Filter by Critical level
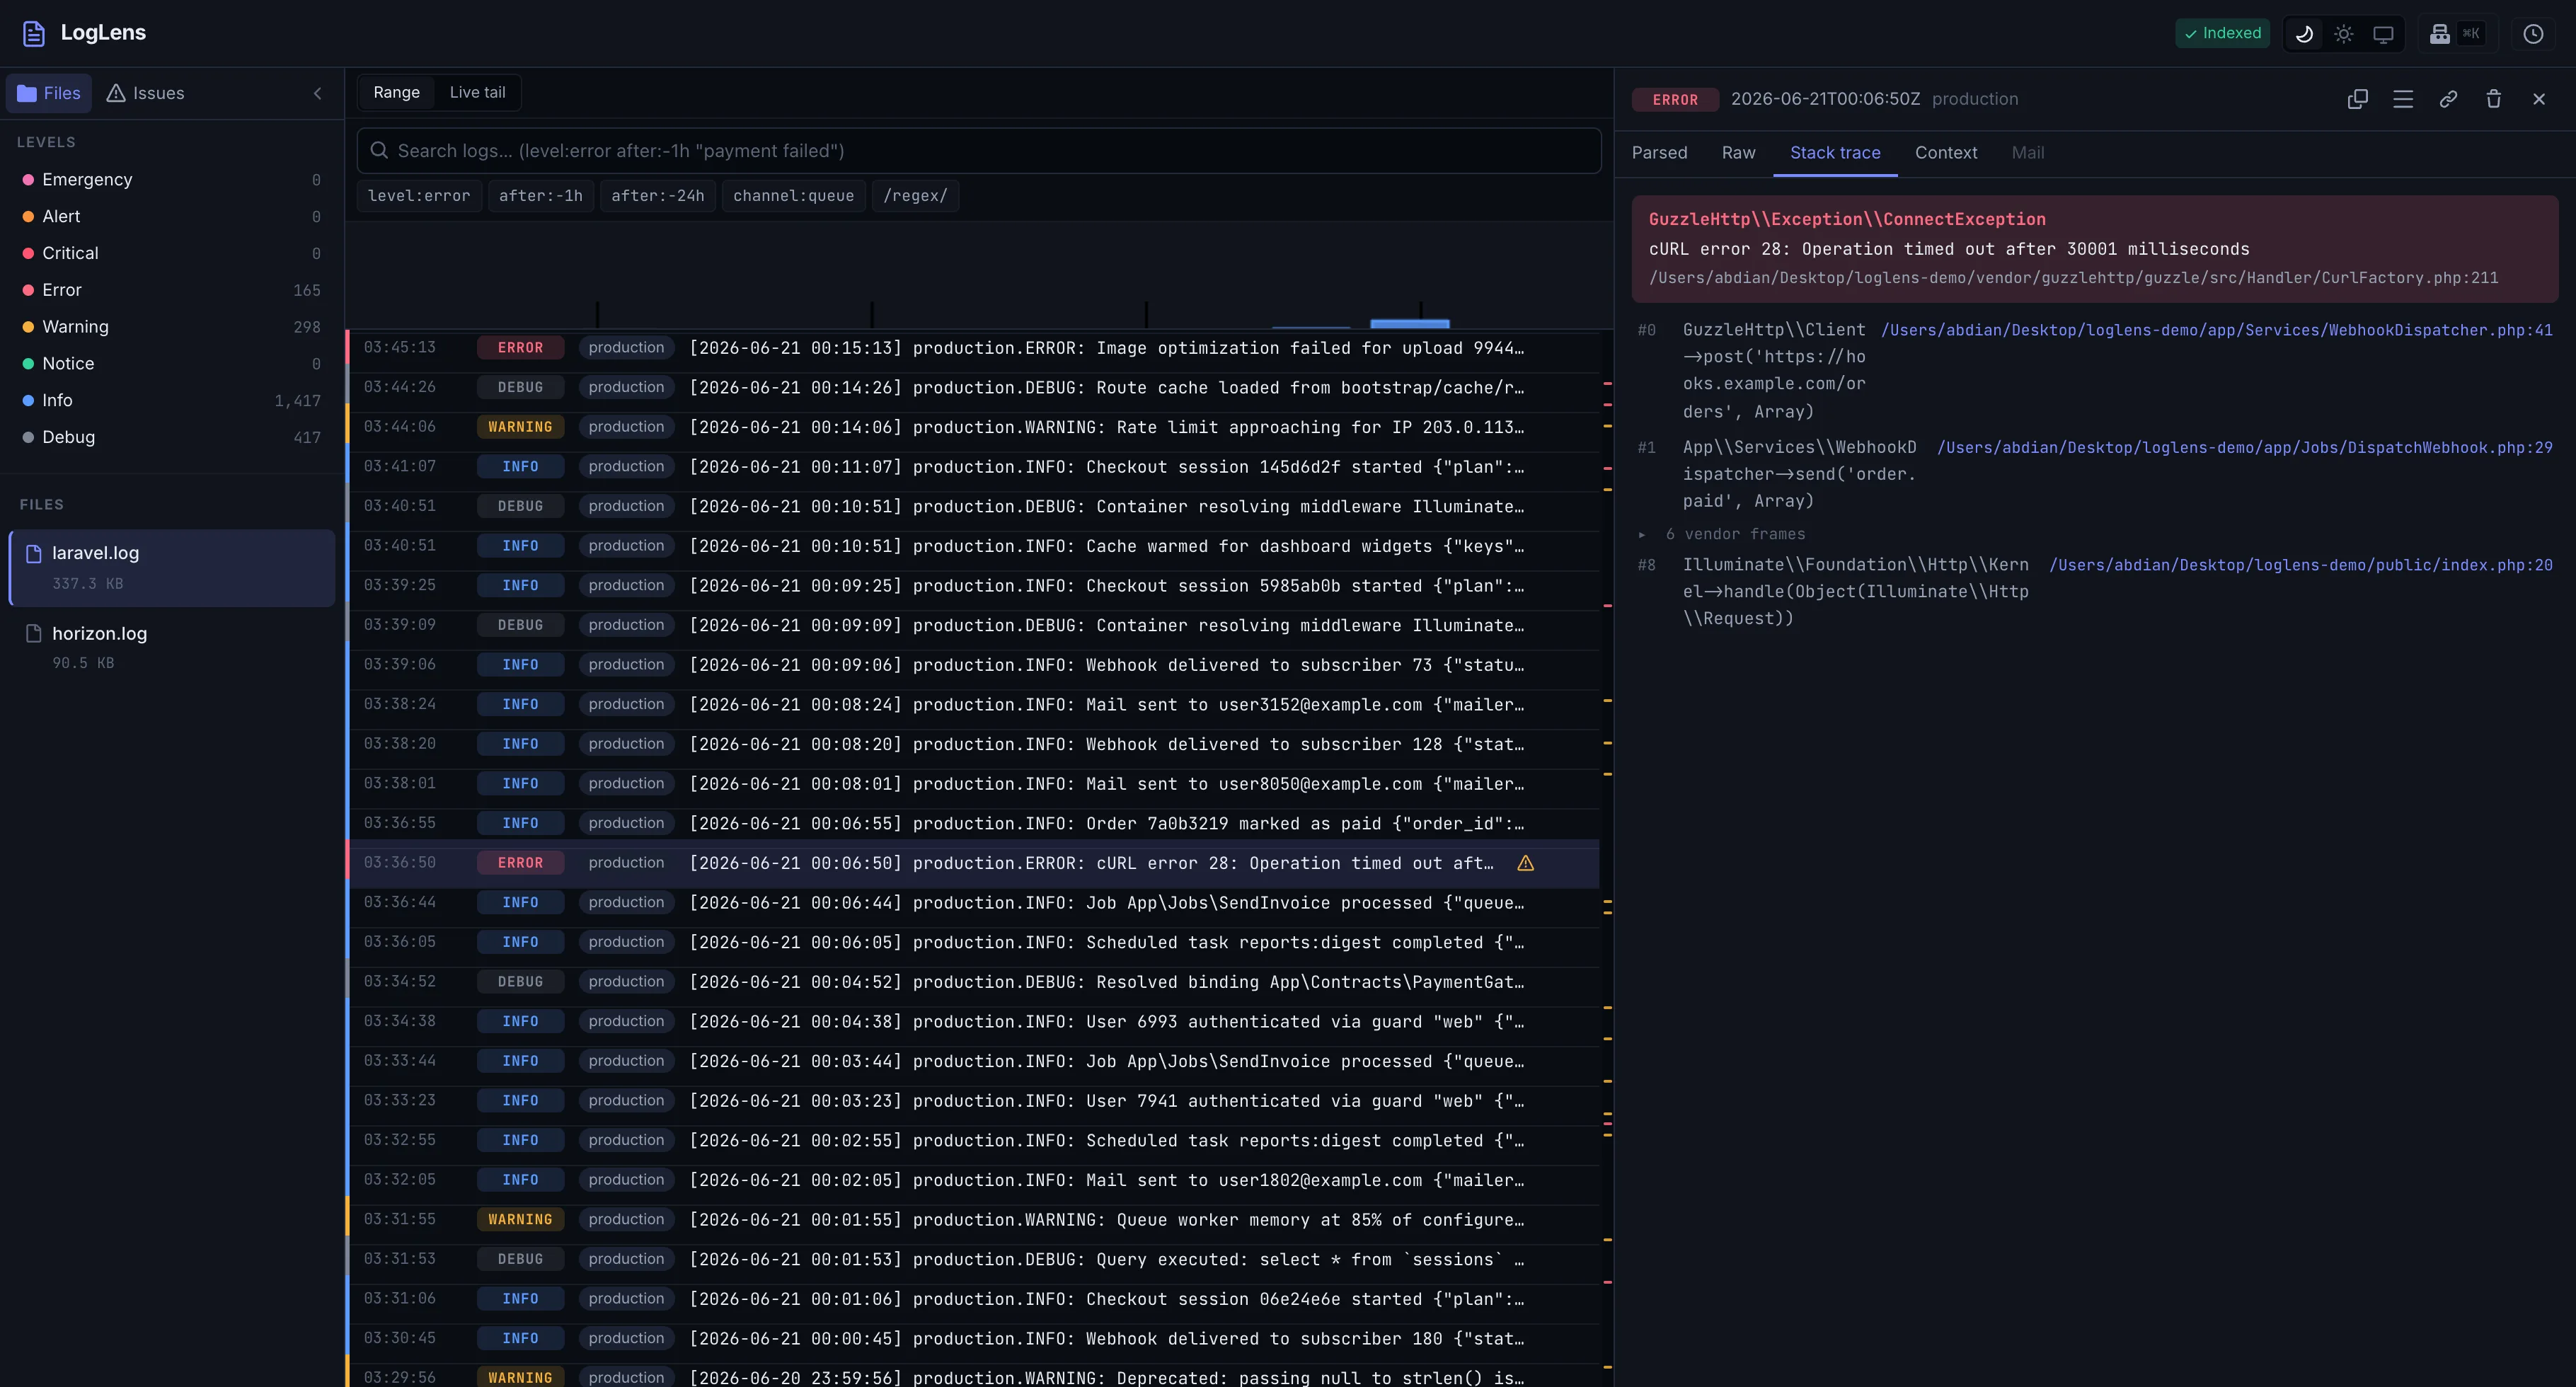 pos(172,253)
